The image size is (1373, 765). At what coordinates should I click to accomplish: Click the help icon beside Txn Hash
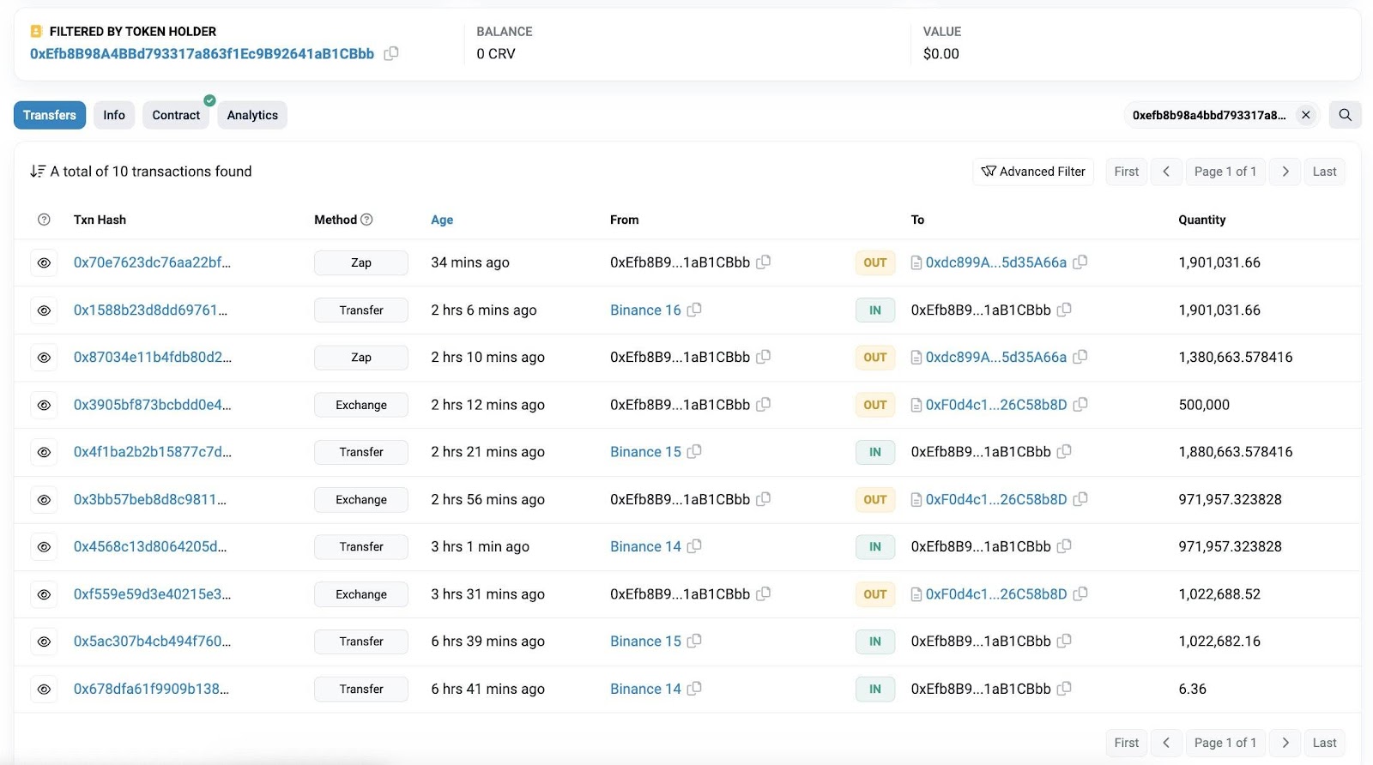[x=44, y=220]
